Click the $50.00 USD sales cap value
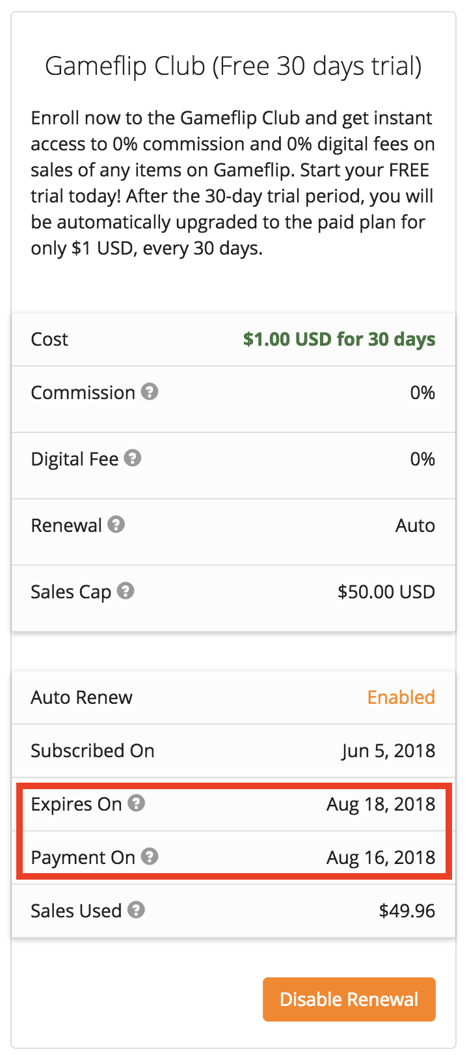This screenshot has width=467, height=1060. click(x=386, y=592)
